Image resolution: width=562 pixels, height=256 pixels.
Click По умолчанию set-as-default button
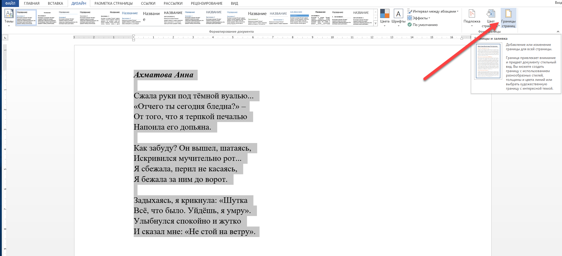pos(422,25)
